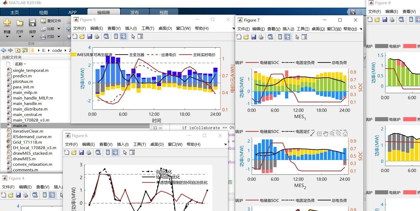
Task: Switch to the 绘图 ribbon tab
Action: pyautogui.click(x=44, y=12)
